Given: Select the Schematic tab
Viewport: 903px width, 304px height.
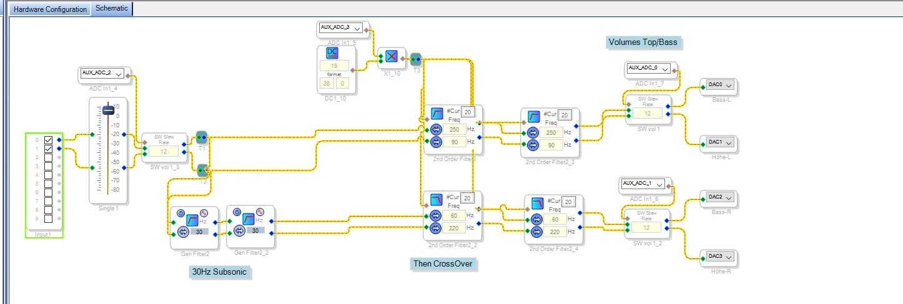Looking at the screenshot, I should [112, 9].
